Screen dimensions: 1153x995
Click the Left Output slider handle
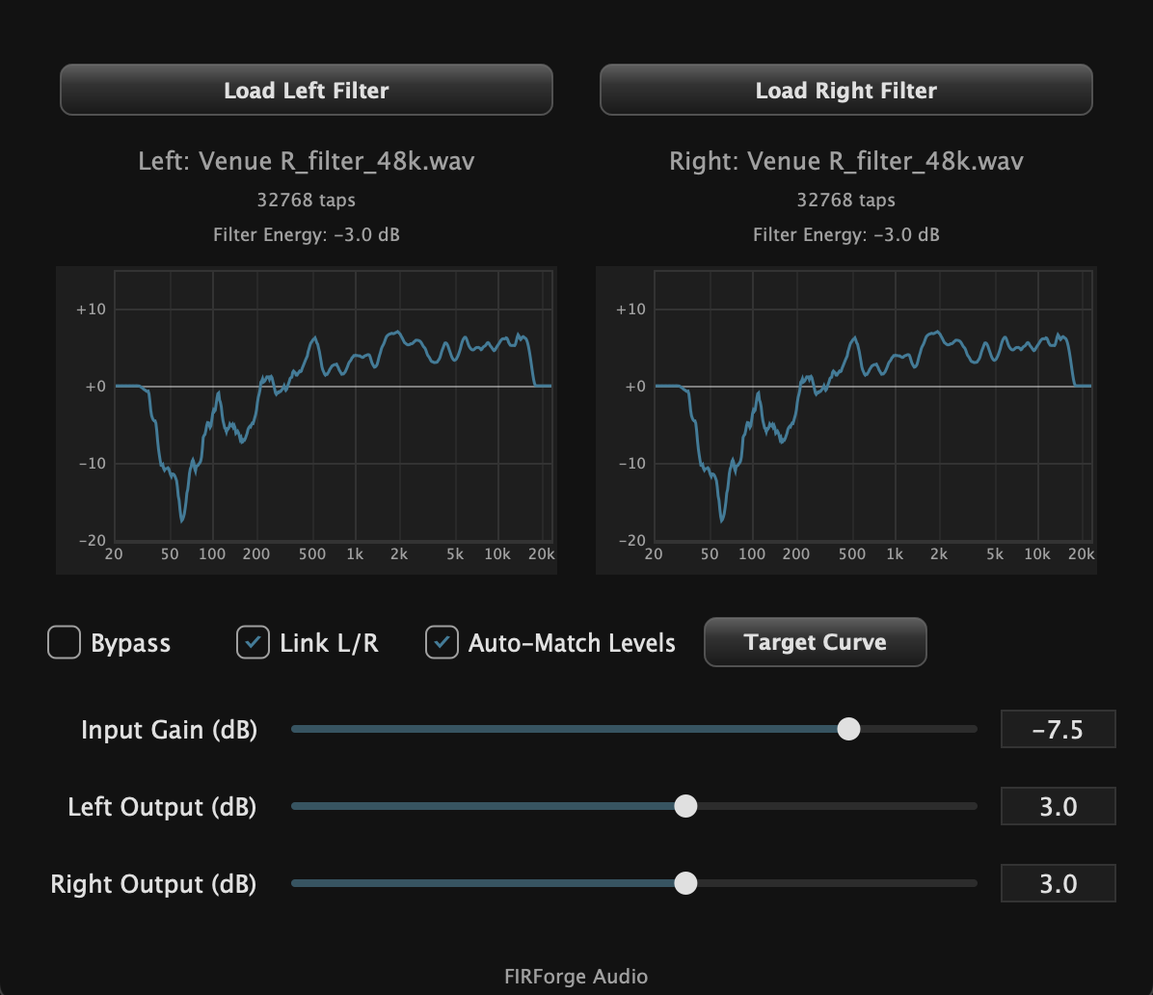pos(685,806)
